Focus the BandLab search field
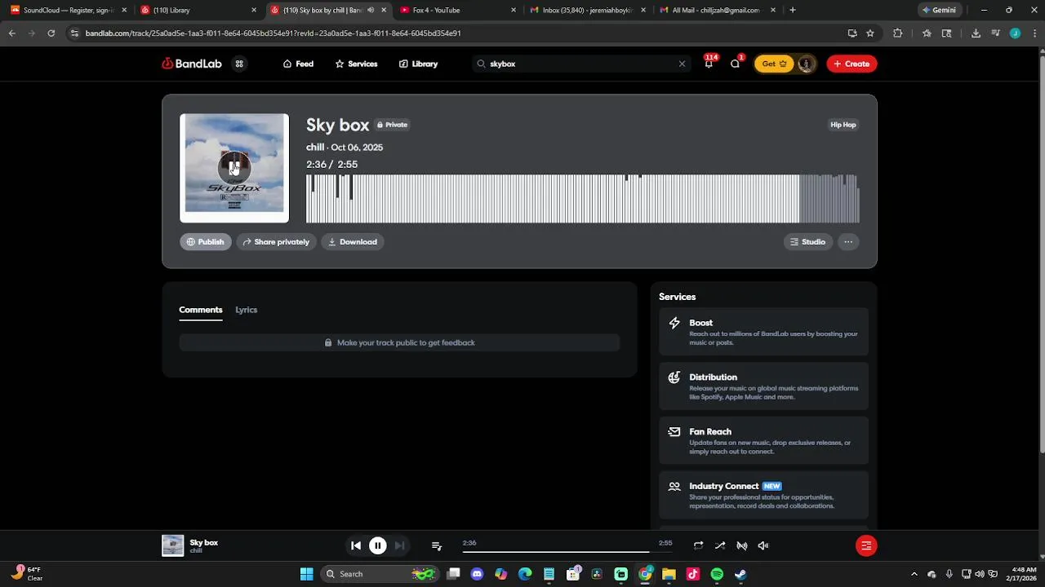1045x587 pixels. [x=581, y=64]
